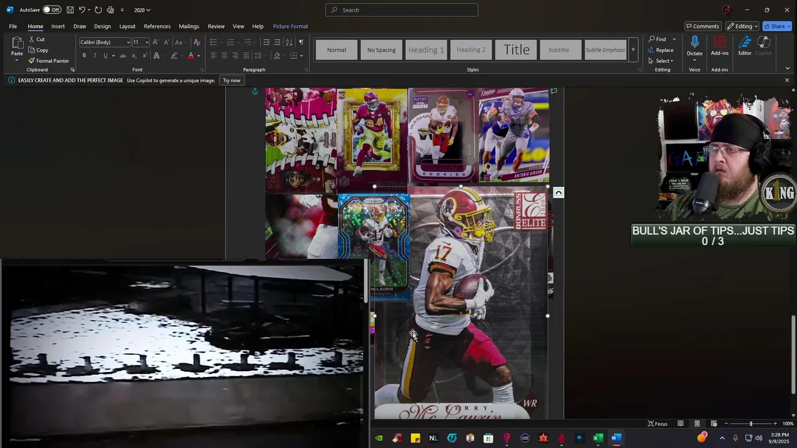Apply the red font color
This screenshot has width=797, height=448.
pos(191,55)
